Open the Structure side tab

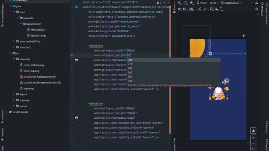pos(3,117)
